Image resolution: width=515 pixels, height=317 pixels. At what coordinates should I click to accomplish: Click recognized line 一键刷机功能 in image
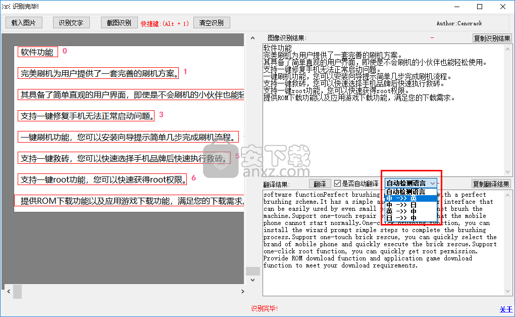pyautogui.click(x=128, y=137)
